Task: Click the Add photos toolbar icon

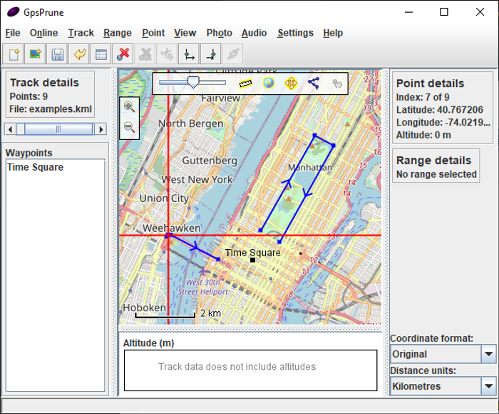Action: [35, 54]
